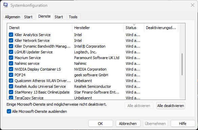Viewport: 198px width, 130px height.
Task: Click the Systemkonfiguration app icon in title bar
Action: pos(5,5)
